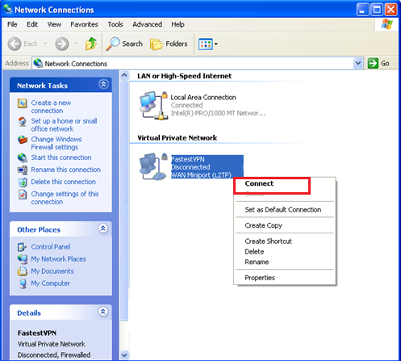Collapse the Other Places panel
Image resolution: width=401 pixels, height=361 pixels.
[103, 229]
